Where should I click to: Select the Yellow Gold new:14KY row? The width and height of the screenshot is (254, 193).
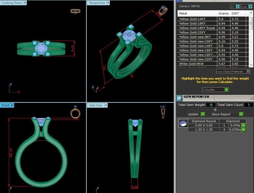click(x=213, y=46)
